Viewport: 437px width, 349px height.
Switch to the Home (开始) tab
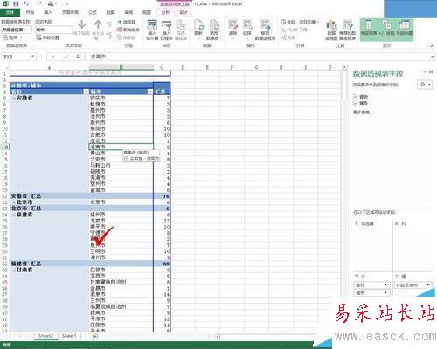click(x=30, y=12)
